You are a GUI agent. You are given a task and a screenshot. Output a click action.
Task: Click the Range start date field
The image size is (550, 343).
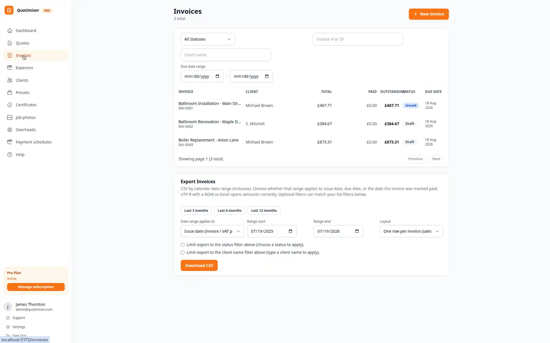coord(272,231)
